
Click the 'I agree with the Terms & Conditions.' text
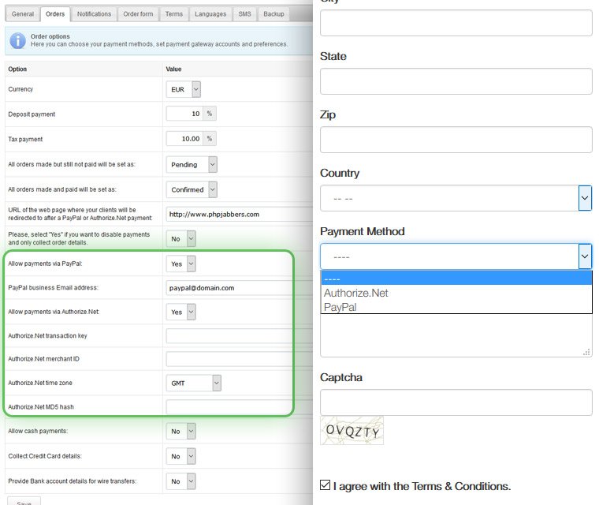pos(422,486)
